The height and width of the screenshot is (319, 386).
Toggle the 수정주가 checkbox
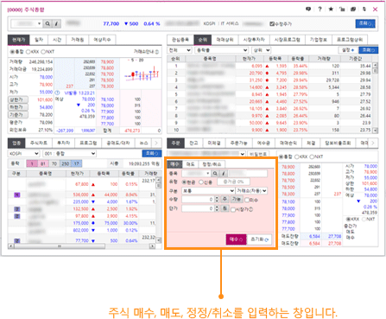pos(272,23)
